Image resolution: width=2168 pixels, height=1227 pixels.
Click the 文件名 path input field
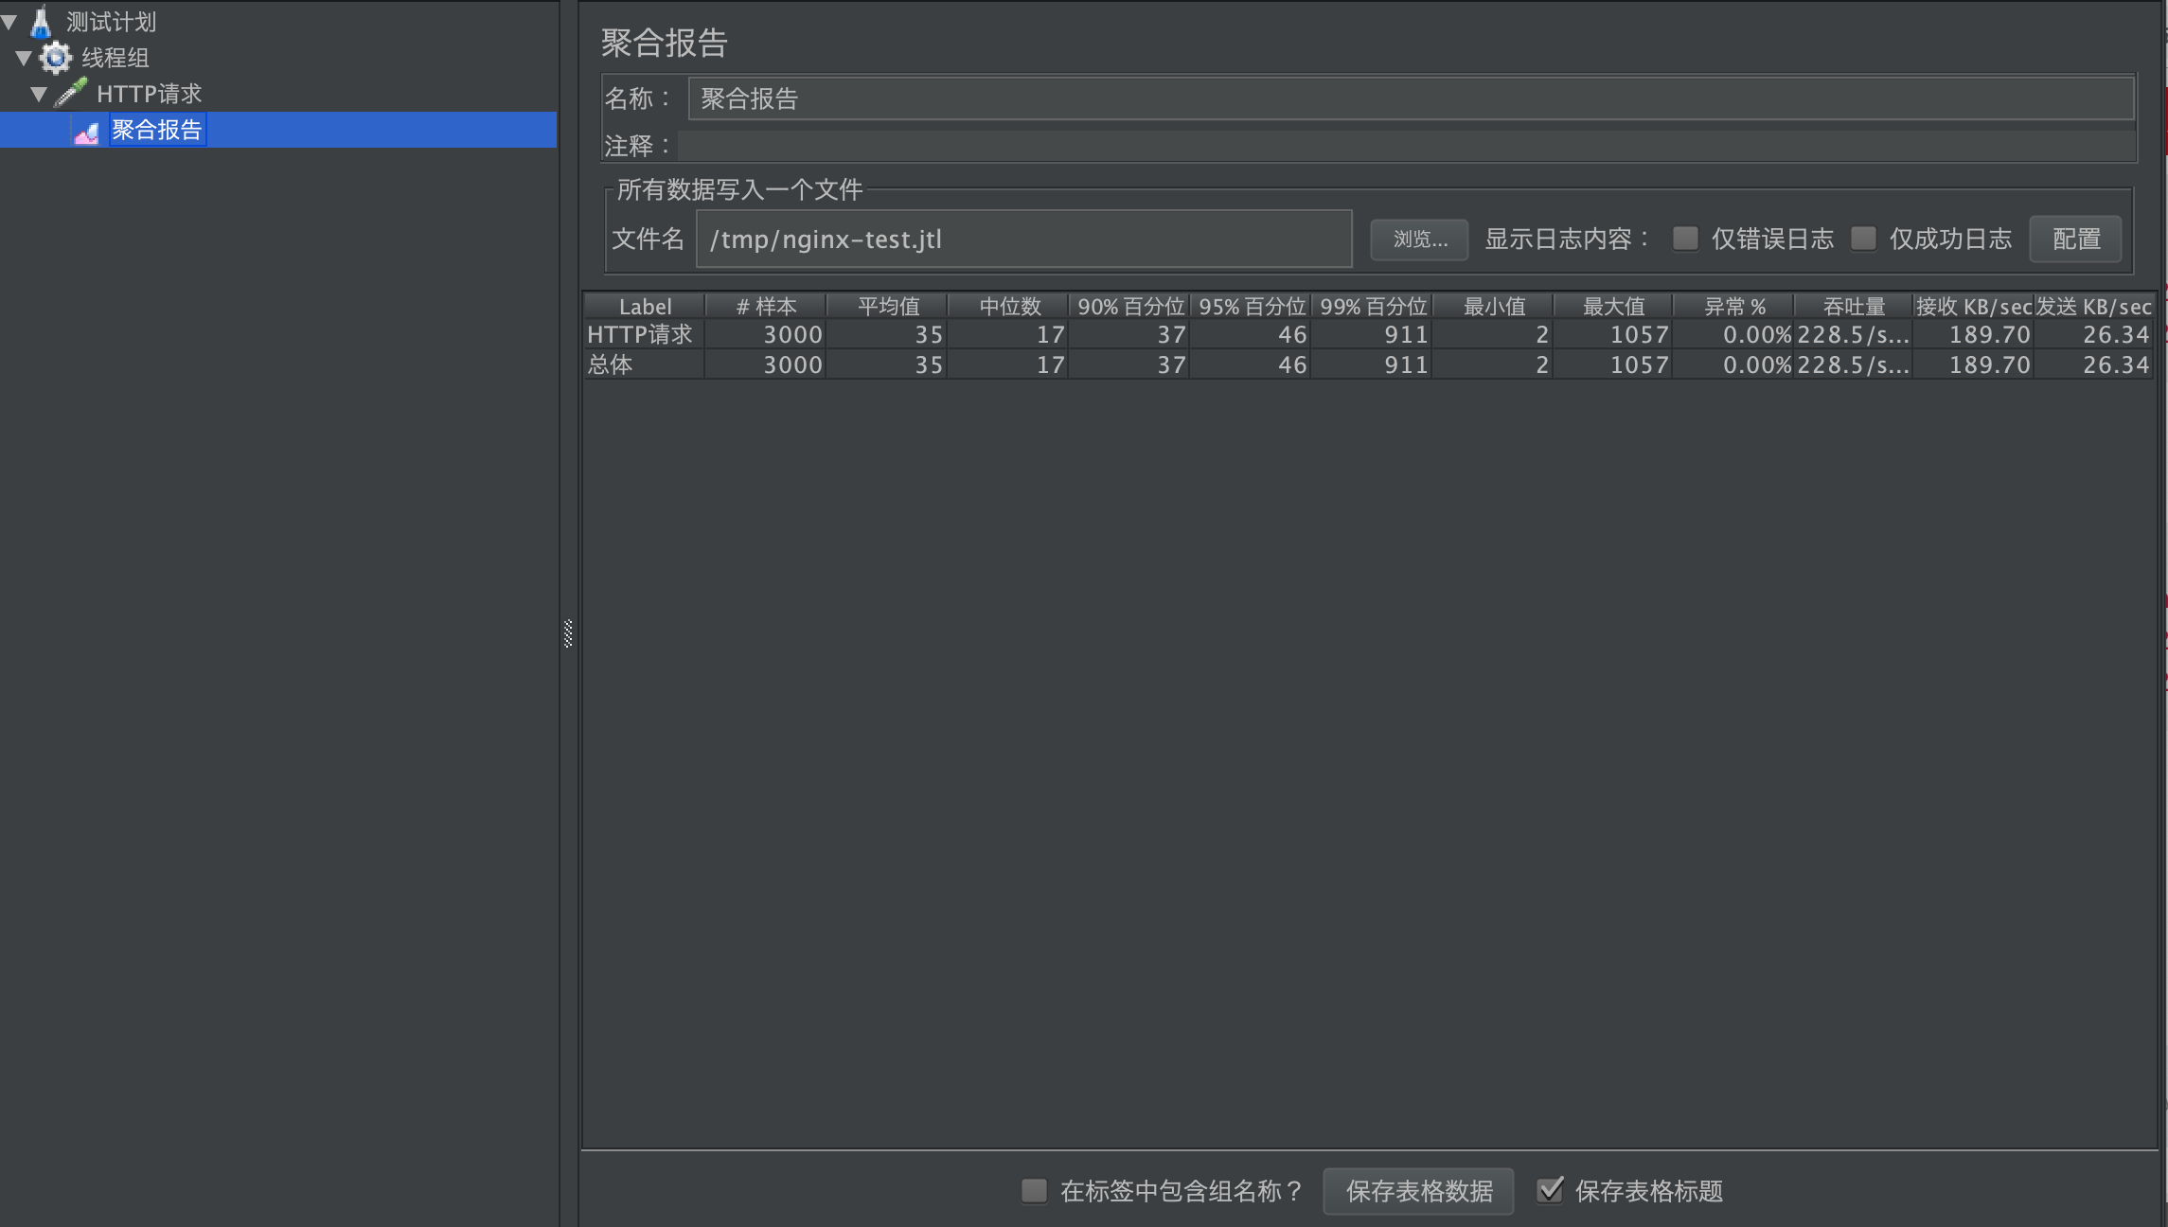click(1022, 240)
